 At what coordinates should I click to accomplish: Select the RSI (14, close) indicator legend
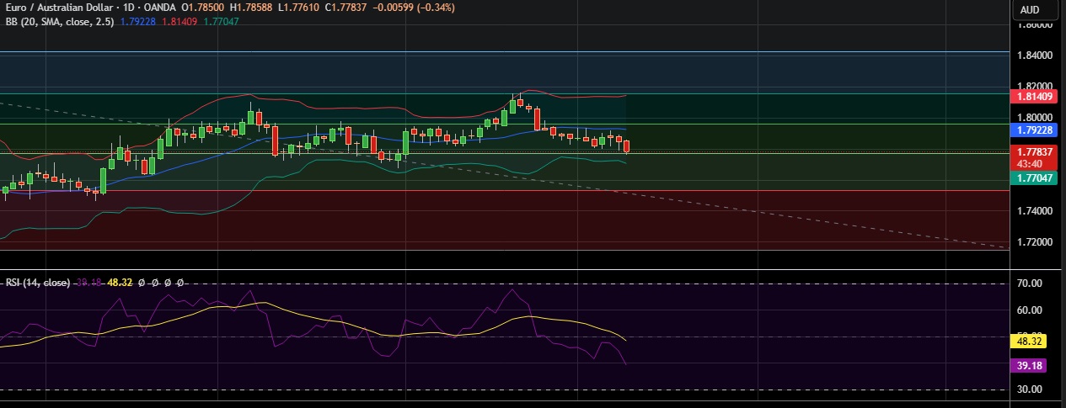(38, 283)
